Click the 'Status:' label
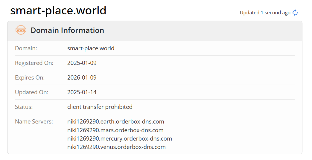The image size is (312, 160). (x=24, y=107)
